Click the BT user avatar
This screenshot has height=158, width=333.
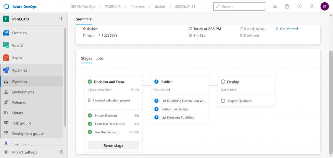click(324, 6)
